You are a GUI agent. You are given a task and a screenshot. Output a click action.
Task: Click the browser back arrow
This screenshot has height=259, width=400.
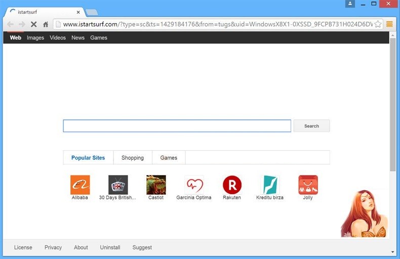pyautogui.click(x=11, y=24)
